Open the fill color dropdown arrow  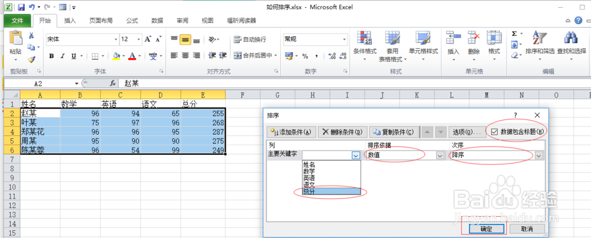[124, 56]
